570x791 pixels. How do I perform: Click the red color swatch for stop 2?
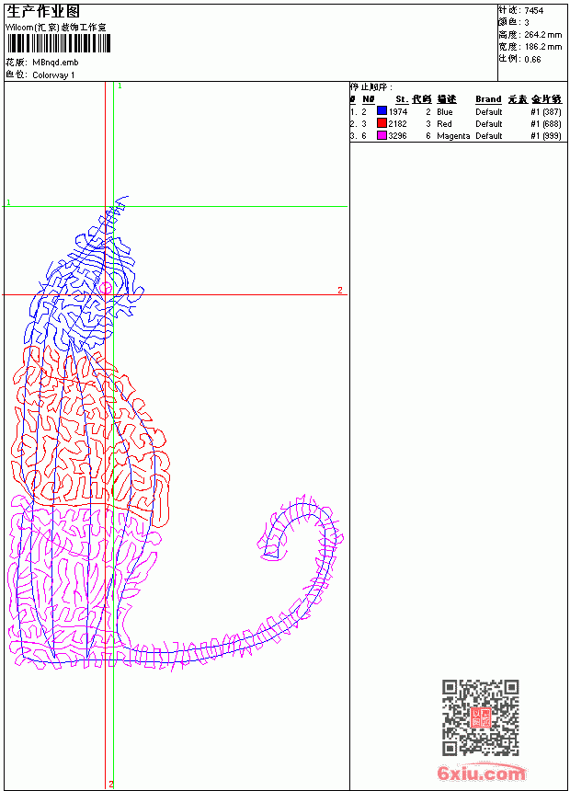(x=382, y=123)
